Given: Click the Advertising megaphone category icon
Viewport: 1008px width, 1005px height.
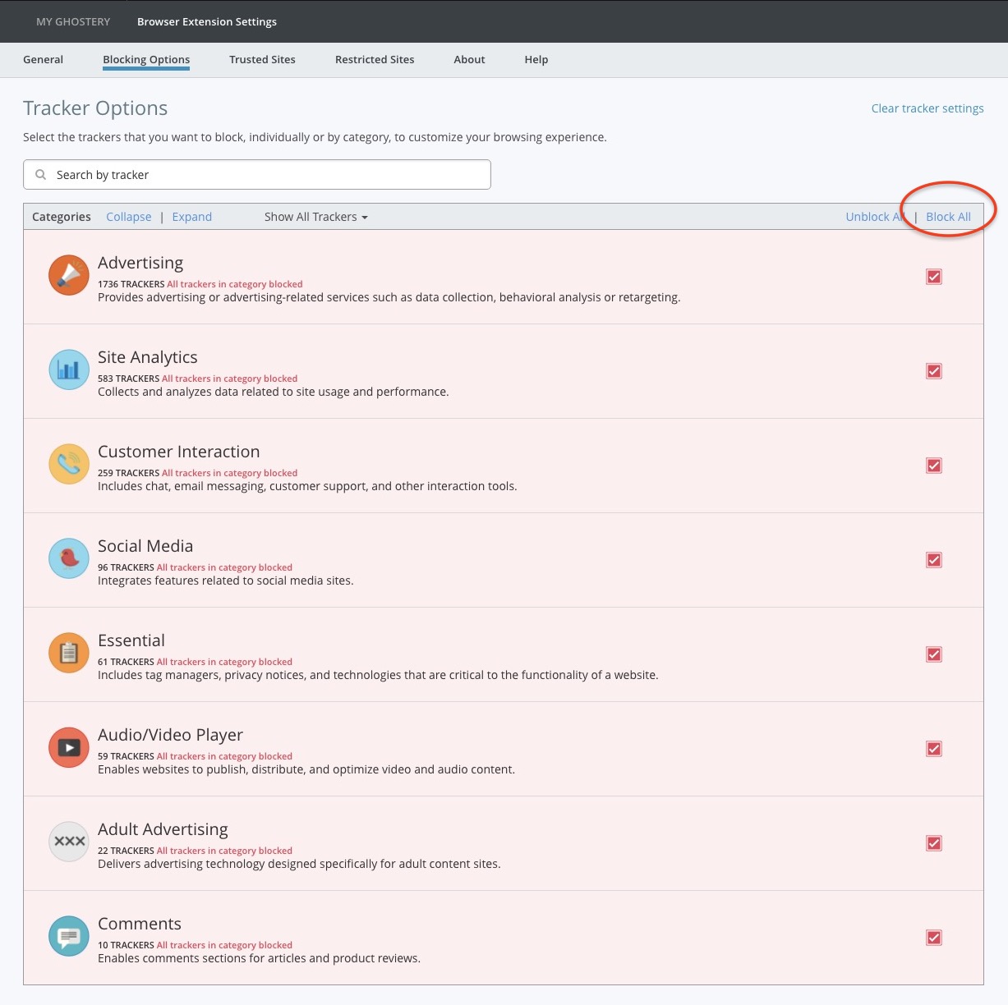Looking at the screenshot, I should [x=69, y=275].
